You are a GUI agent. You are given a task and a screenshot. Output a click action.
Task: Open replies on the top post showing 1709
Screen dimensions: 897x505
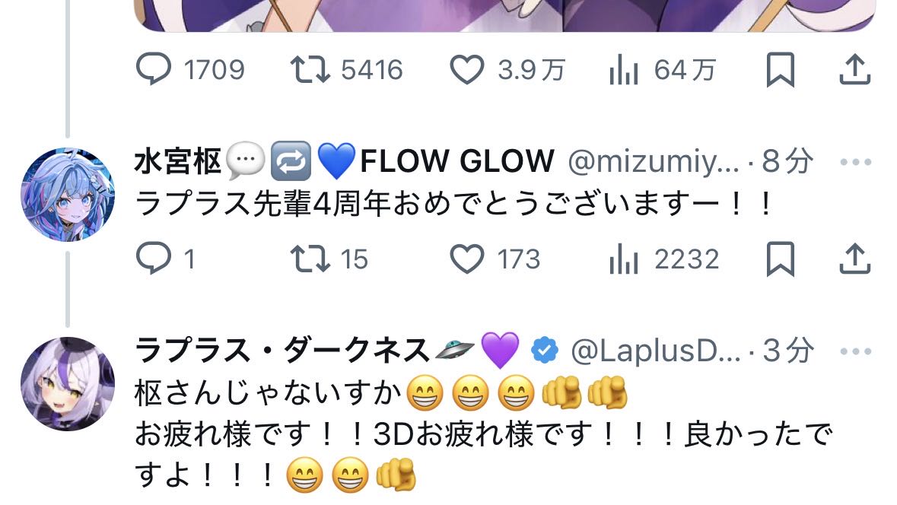pyautogui.click(x=190, y=70)
